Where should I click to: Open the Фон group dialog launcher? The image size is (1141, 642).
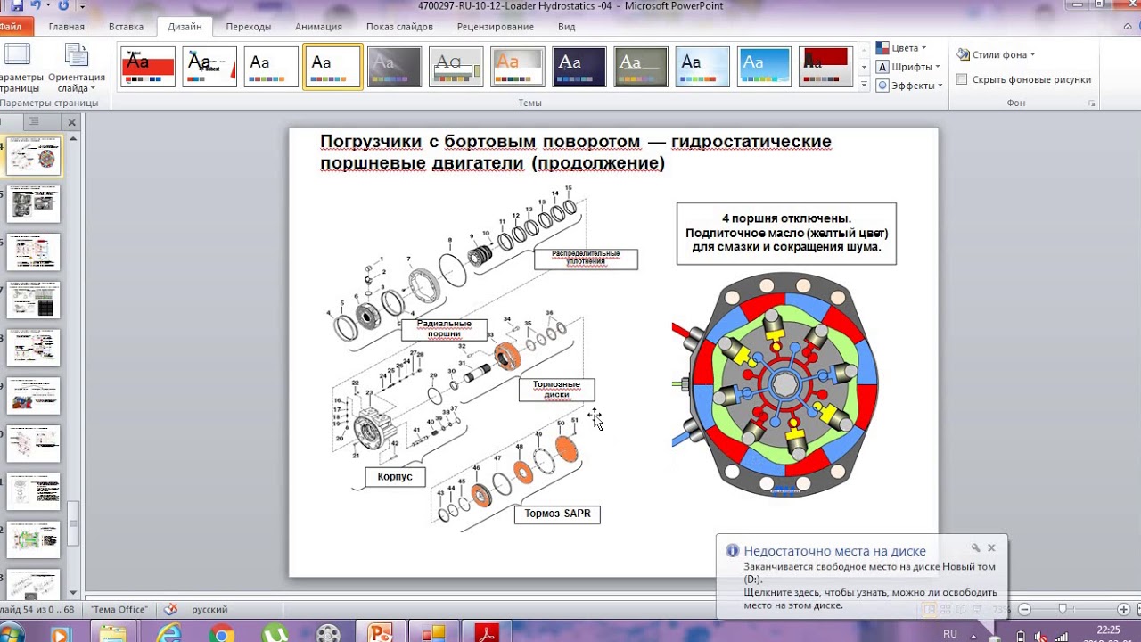[x=1092, y=103]
